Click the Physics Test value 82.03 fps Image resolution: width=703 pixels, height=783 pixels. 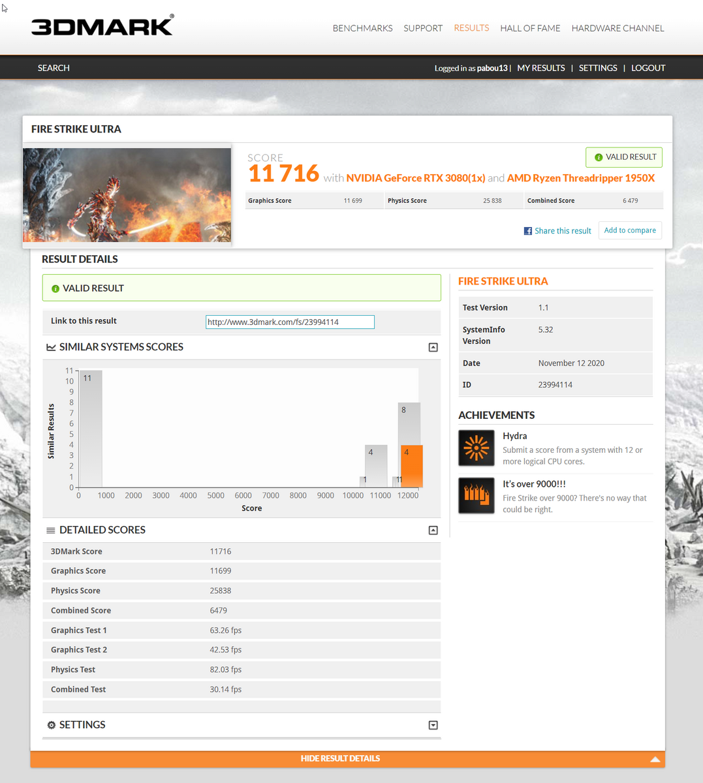click(x=226, y=669)
